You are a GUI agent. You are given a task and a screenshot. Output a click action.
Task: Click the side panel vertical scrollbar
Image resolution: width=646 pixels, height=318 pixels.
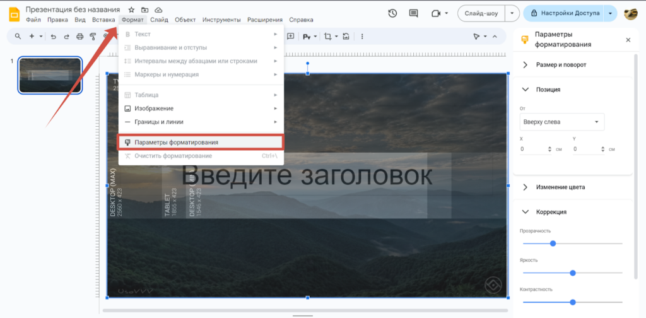pyautogui.click(x=637, y=167)
